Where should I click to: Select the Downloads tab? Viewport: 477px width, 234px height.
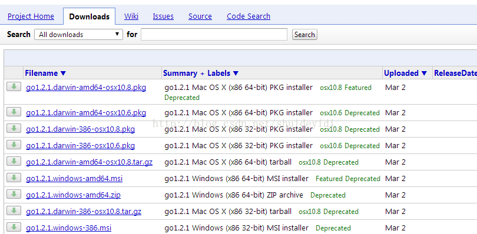click(89, 16)
